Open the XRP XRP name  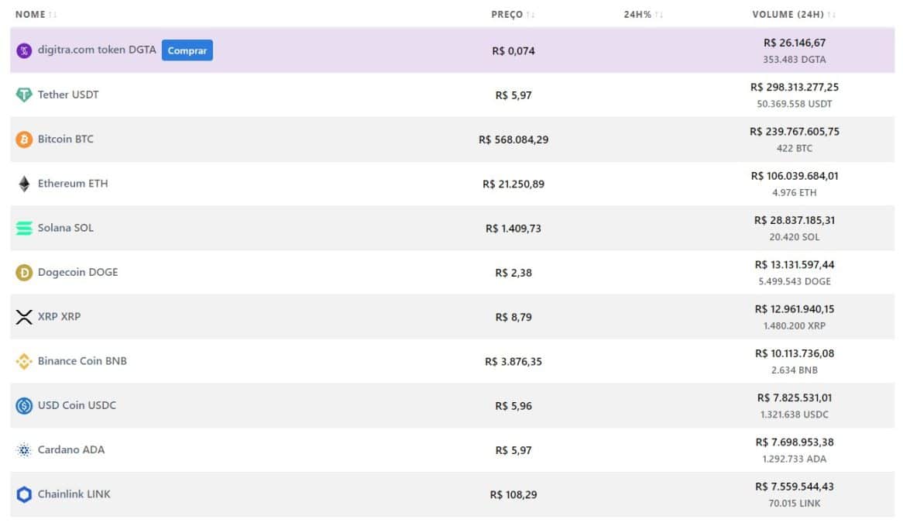pyautogui.click(x=60, y=316)
